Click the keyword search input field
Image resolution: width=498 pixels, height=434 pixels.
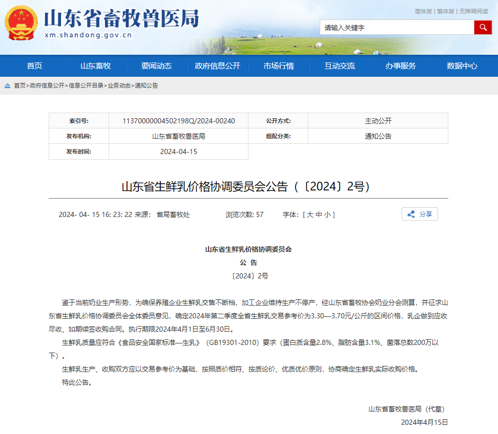397,28
